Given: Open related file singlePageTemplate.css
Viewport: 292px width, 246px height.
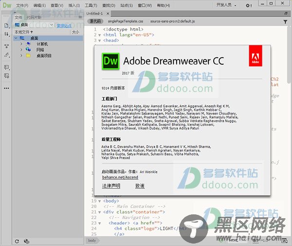Looking at the screenshot, I should click(x=126, y=21).
